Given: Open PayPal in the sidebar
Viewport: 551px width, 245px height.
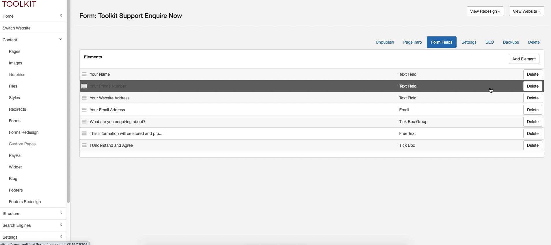Looking at the screenshot, I should click(x=15, y=155).
